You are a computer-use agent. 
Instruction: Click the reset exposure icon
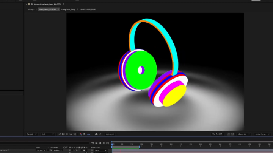point(85,134)
